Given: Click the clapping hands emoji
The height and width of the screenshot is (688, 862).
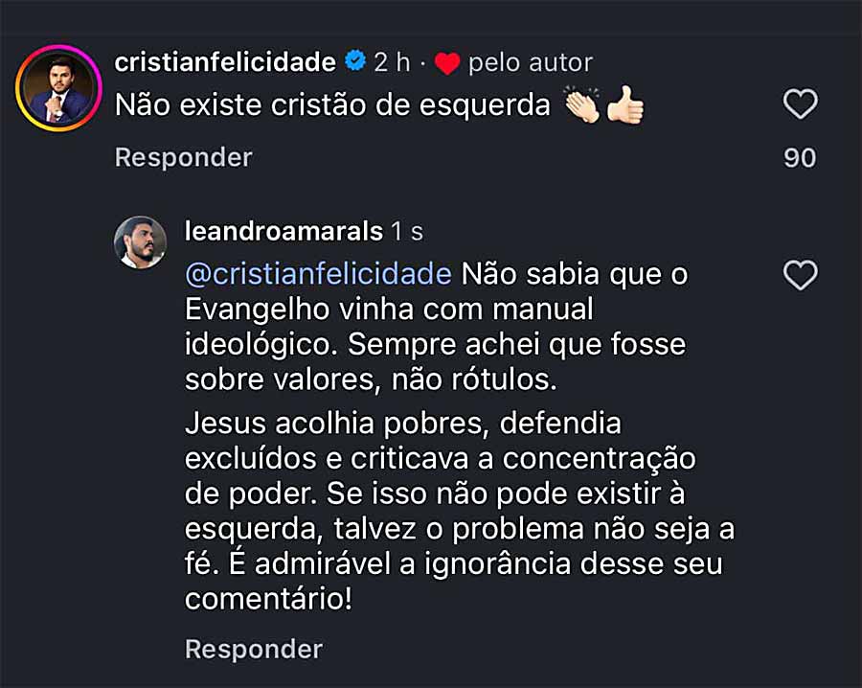Looking at the screenshot, I should pos(582,106).
